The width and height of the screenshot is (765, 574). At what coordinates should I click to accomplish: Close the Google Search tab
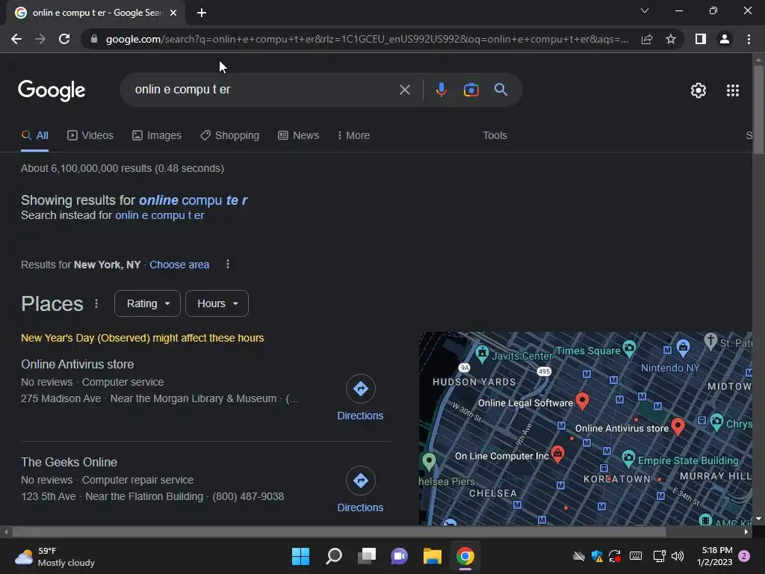pyautogui.click(x=173, y=13)
